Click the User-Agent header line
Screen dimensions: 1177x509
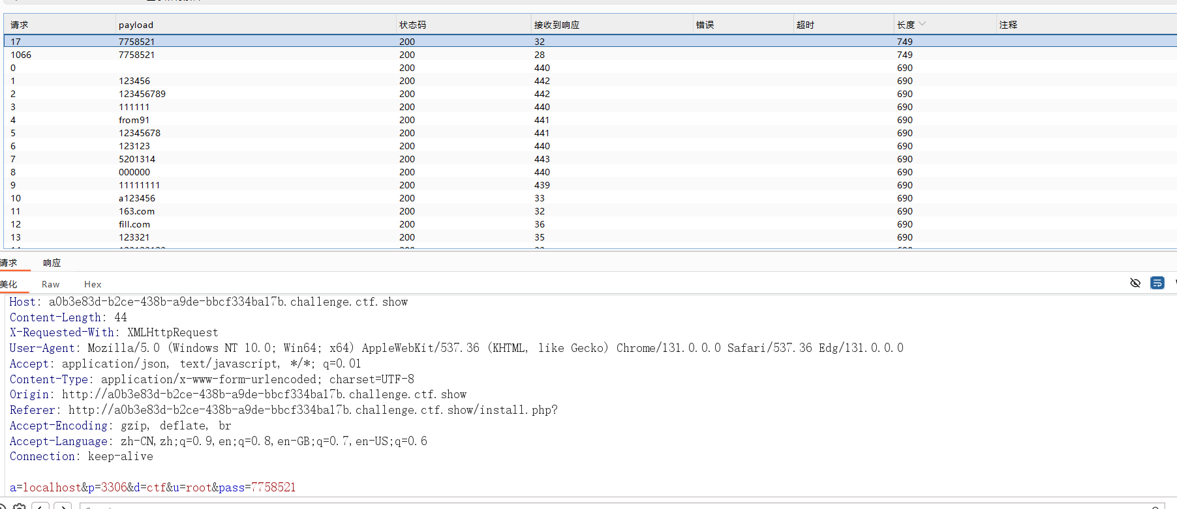(x=457, y=348)
